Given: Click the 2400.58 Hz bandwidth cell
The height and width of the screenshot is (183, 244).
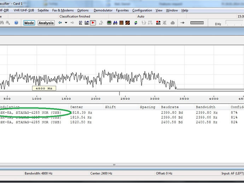Looking at the screenshot, I should click(x=207, y=122).
